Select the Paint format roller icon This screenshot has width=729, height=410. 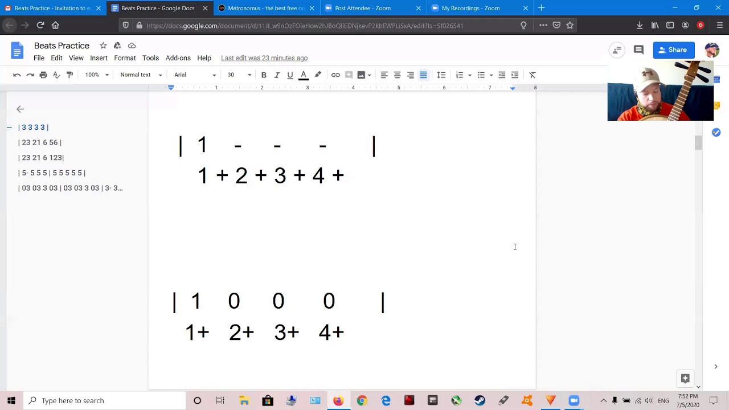[x=69, y=75]
